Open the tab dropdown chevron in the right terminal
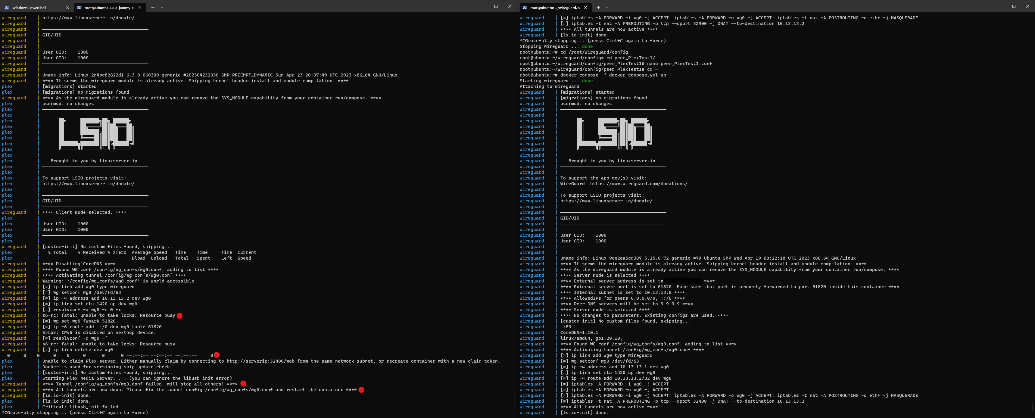The width and height of the screenshot is (1035, 418). click(607, 7)
